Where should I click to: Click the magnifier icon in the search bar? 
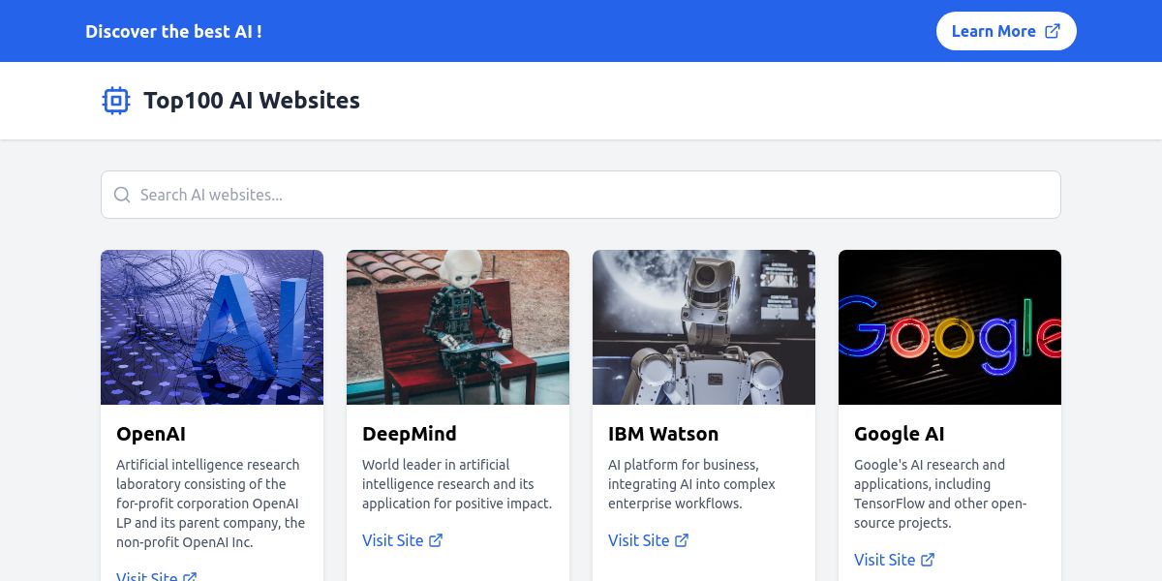(122, 195)
